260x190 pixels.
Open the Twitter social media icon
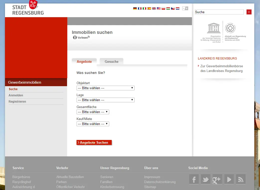[205, 179]
